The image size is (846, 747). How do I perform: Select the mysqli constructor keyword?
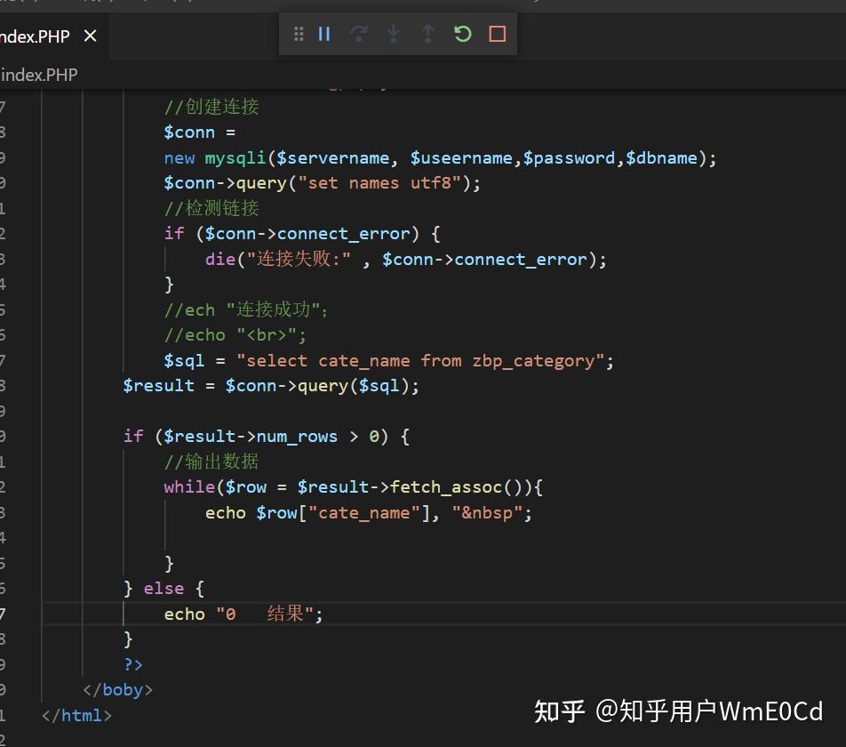(234, 157)
